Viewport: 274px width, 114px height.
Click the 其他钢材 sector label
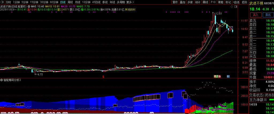(130, 10)
